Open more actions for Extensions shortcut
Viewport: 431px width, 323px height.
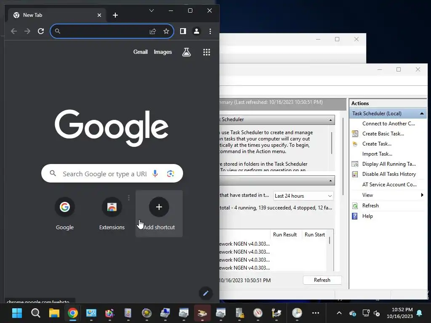tap(129, 198)
